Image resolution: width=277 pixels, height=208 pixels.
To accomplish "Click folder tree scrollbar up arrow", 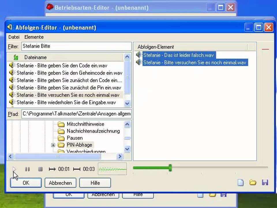I will (x=127, y=124).
